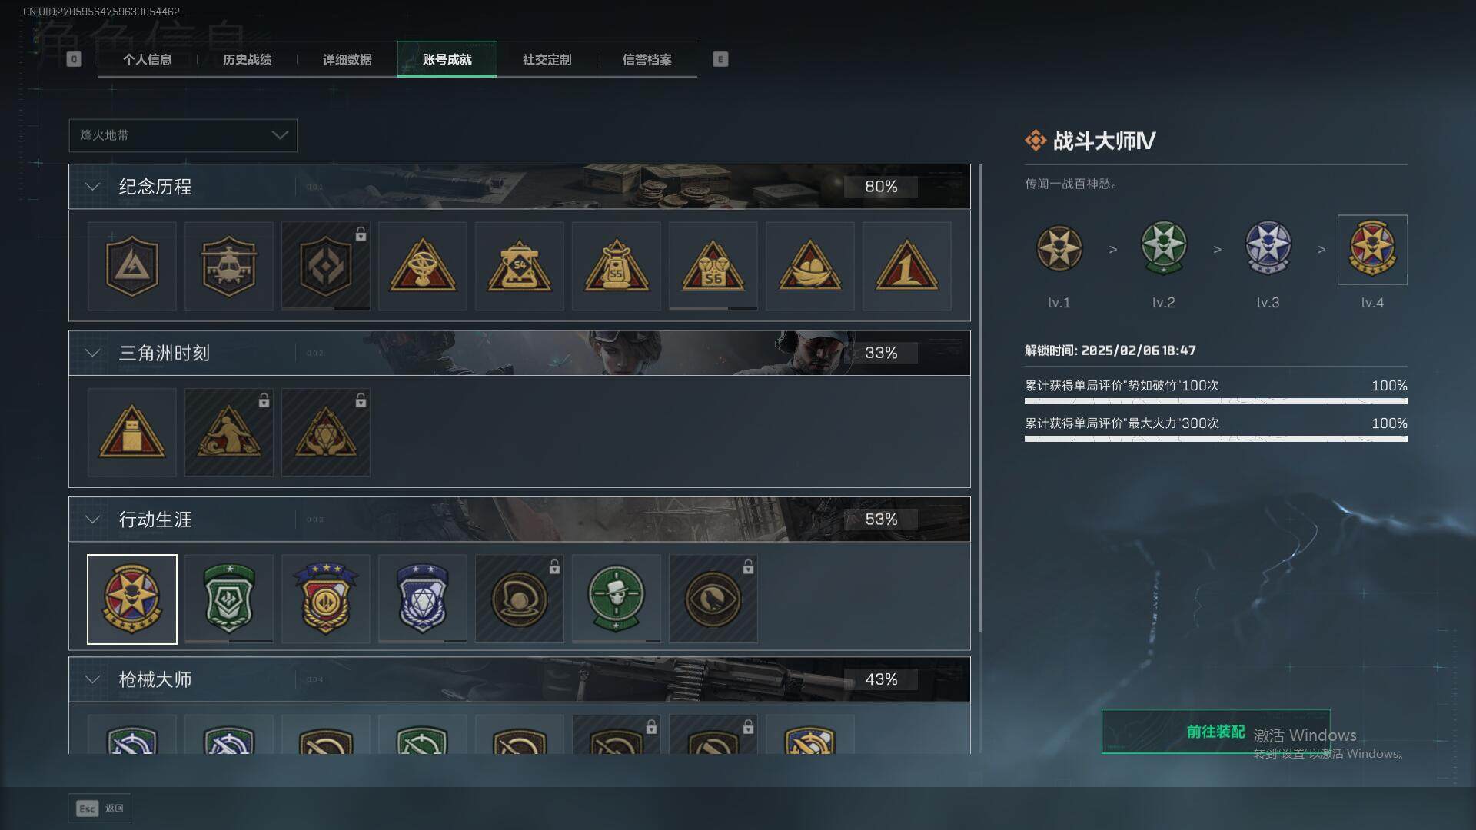Select the lv.3 blue star medal
Image resolution: width=1476 pixels, height=830 pixels.
[x=1268, y=248]
